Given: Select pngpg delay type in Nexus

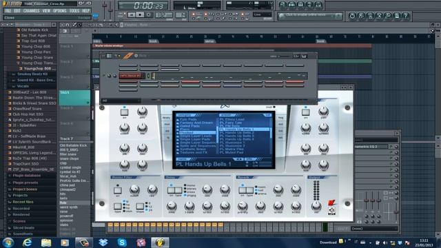Looking at the screenshot, I should [x=189, y=195].
